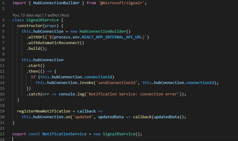Screen dimensions: 238x141
Task: Select the SignalRService class name on line 3
Action: point(42,20)
